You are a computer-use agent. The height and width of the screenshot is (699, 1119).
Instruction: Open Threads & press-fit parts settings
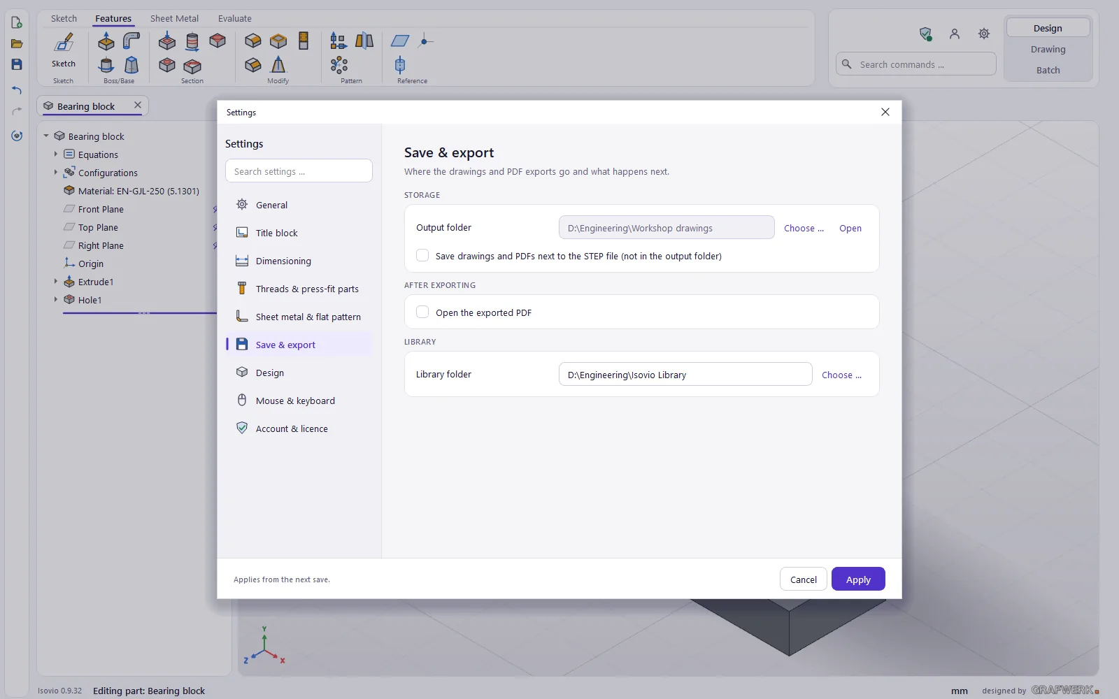click(299, 289)
